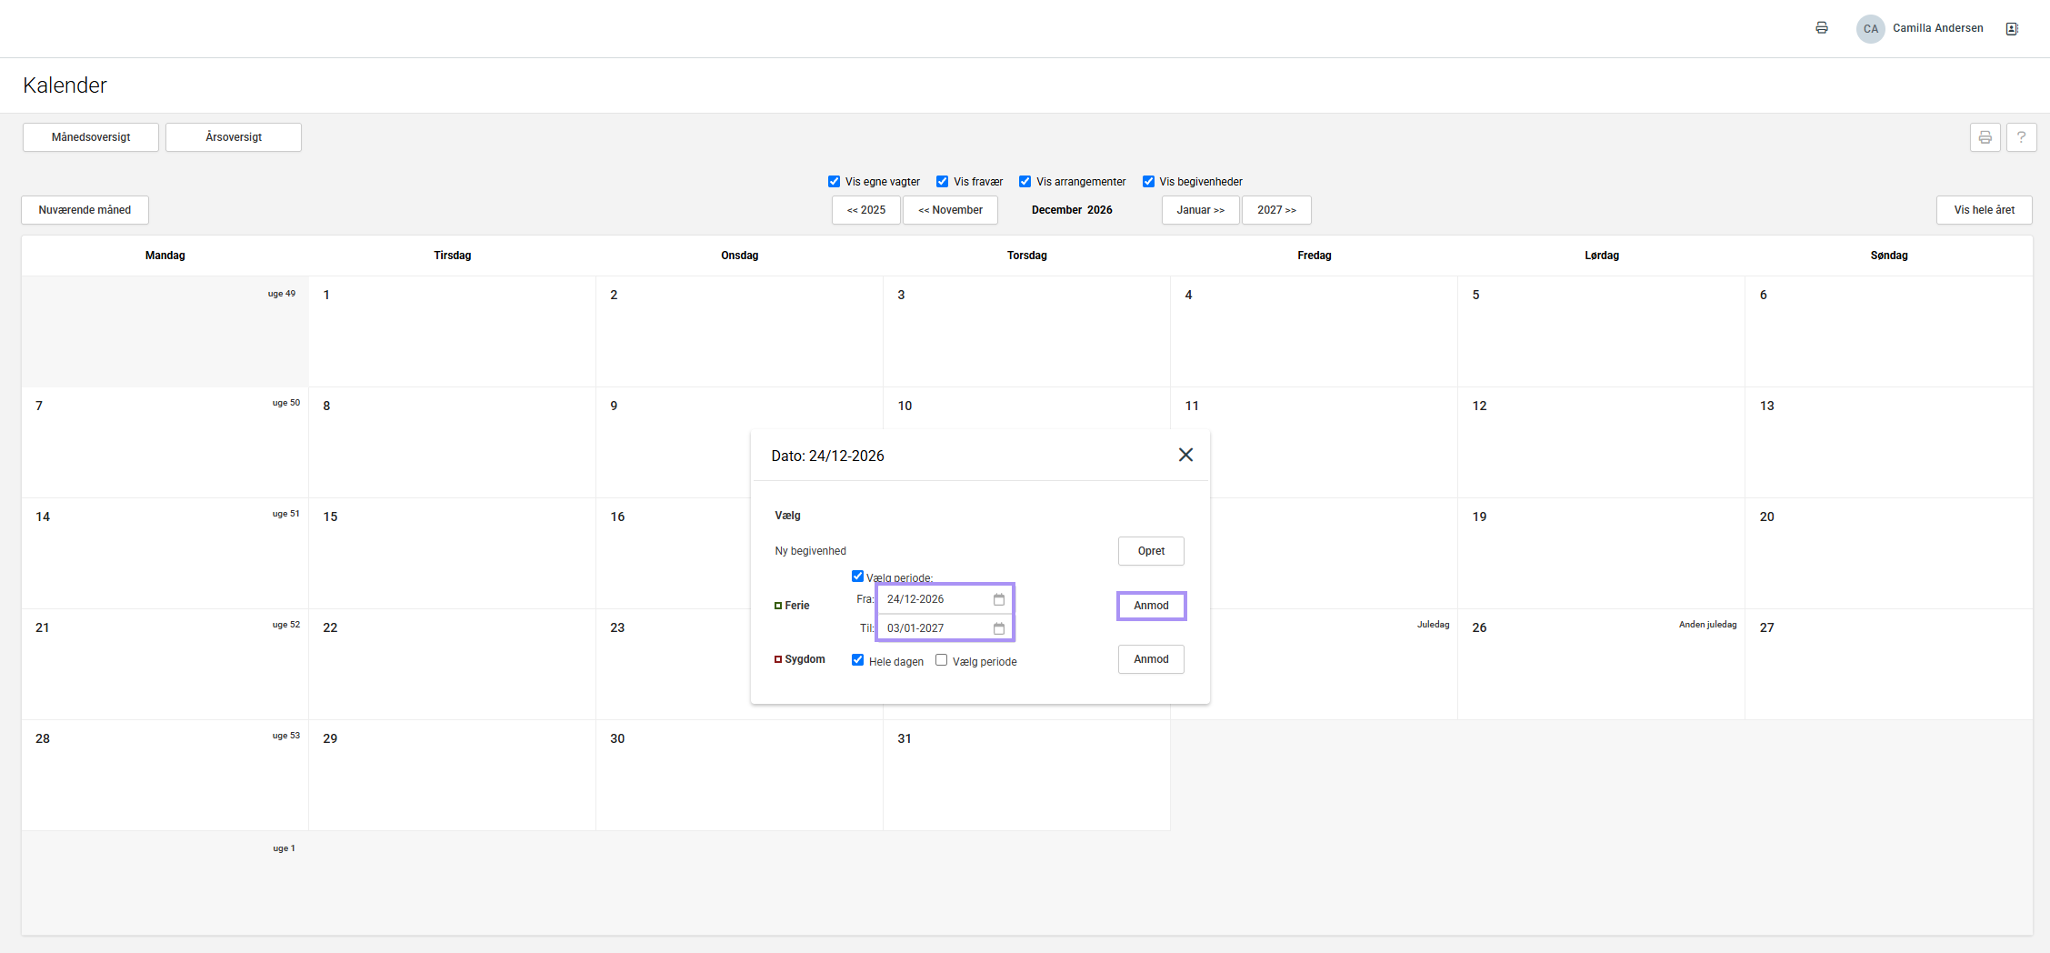
Task: Switch to Månedsoversigt view
Action: click(x=91, y=137)
